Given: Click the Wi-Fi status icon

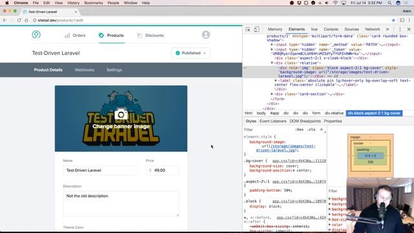Looking at the screenshot, I should click(335, 3).
